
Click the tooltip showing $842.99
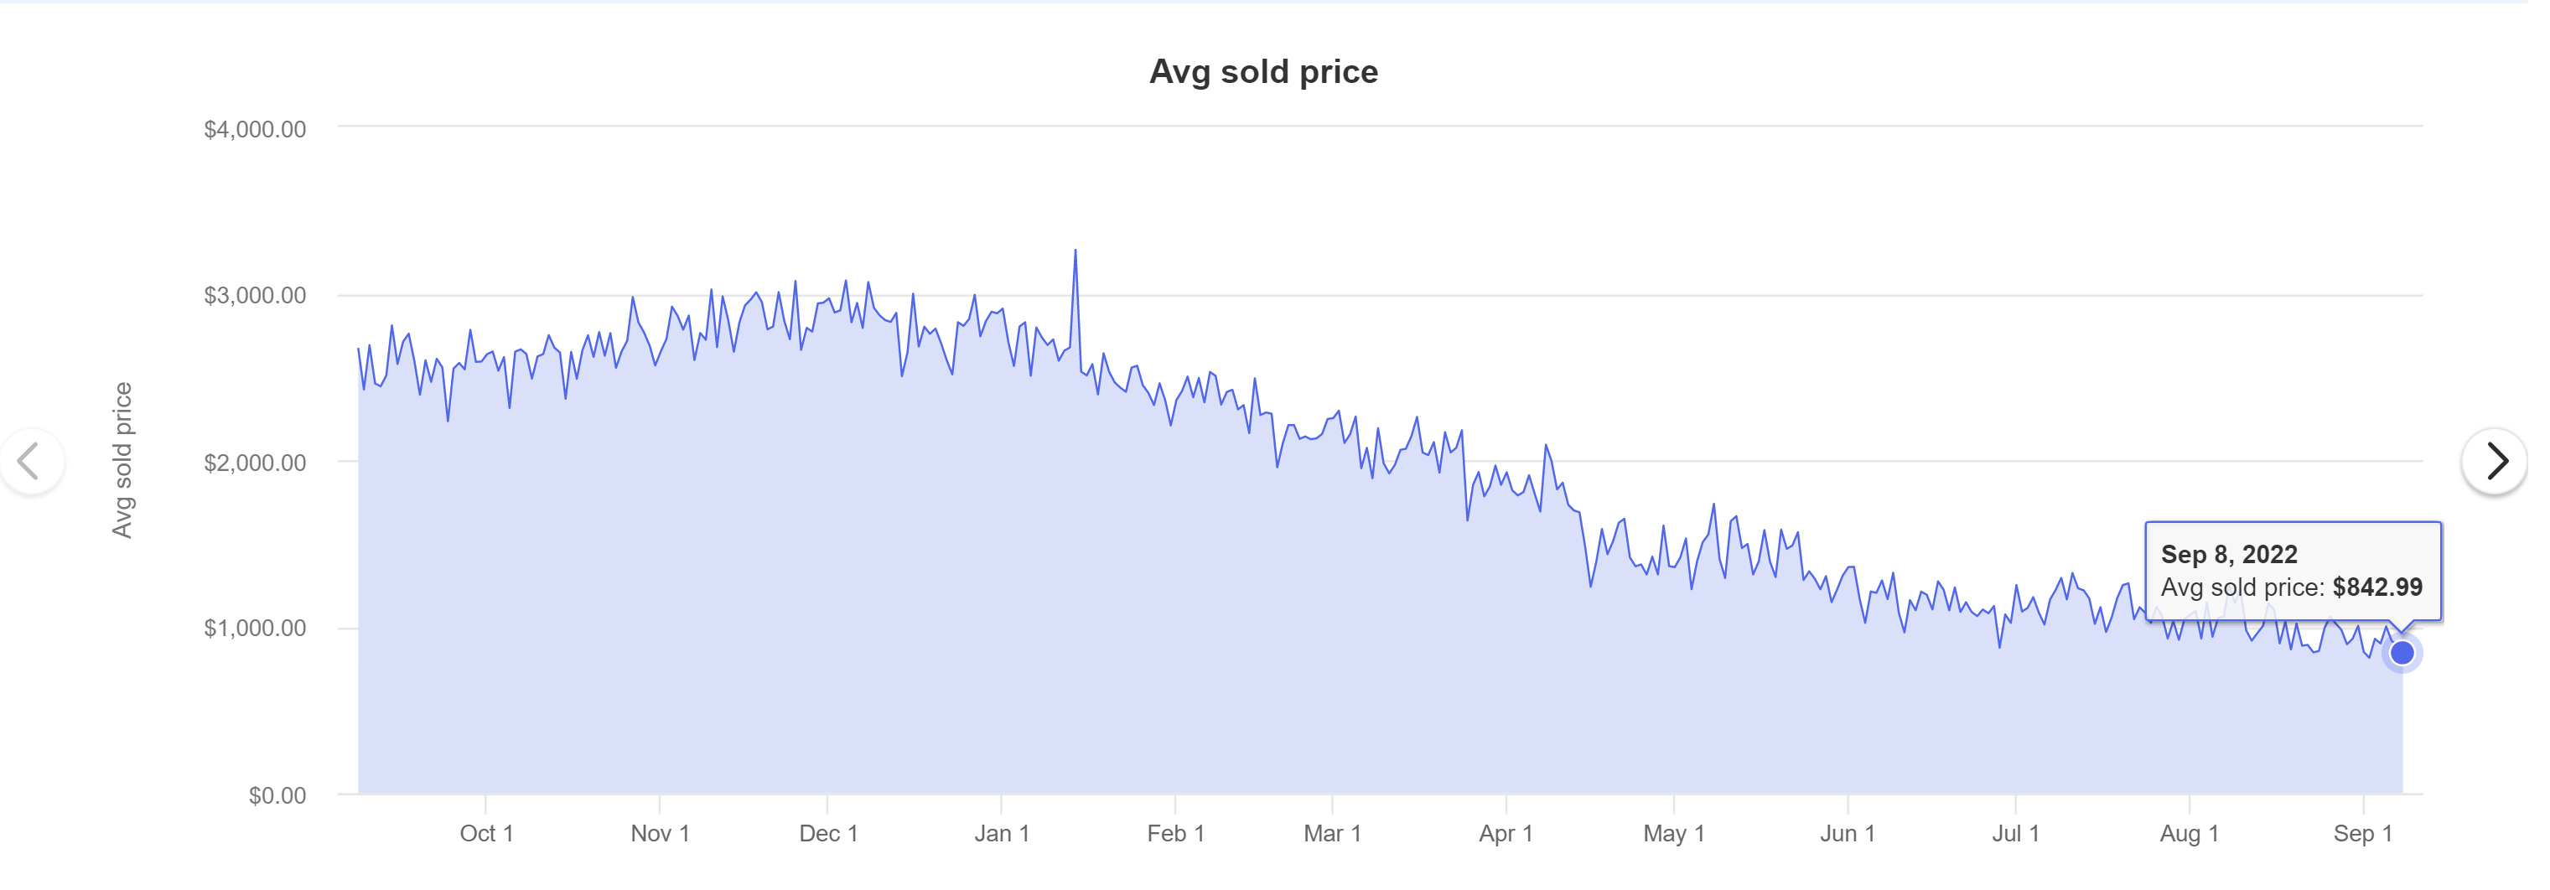[x=2294, y=572]
